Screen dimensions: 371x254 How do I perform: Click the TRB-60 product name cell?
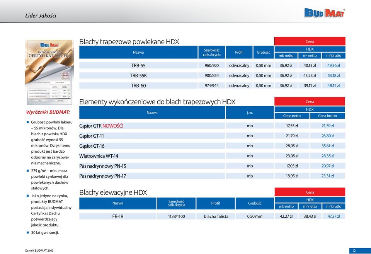tap(138, 86)
